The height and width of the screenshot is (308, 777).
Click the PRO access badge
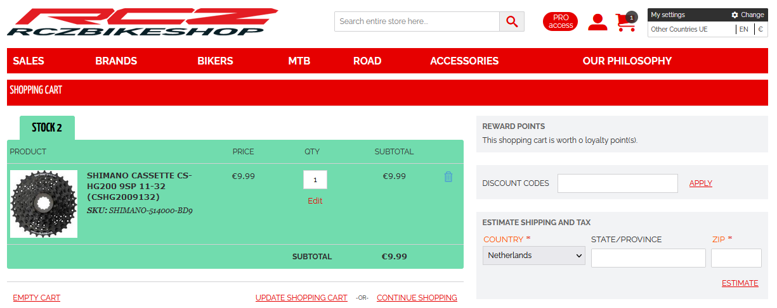point(560,22)
